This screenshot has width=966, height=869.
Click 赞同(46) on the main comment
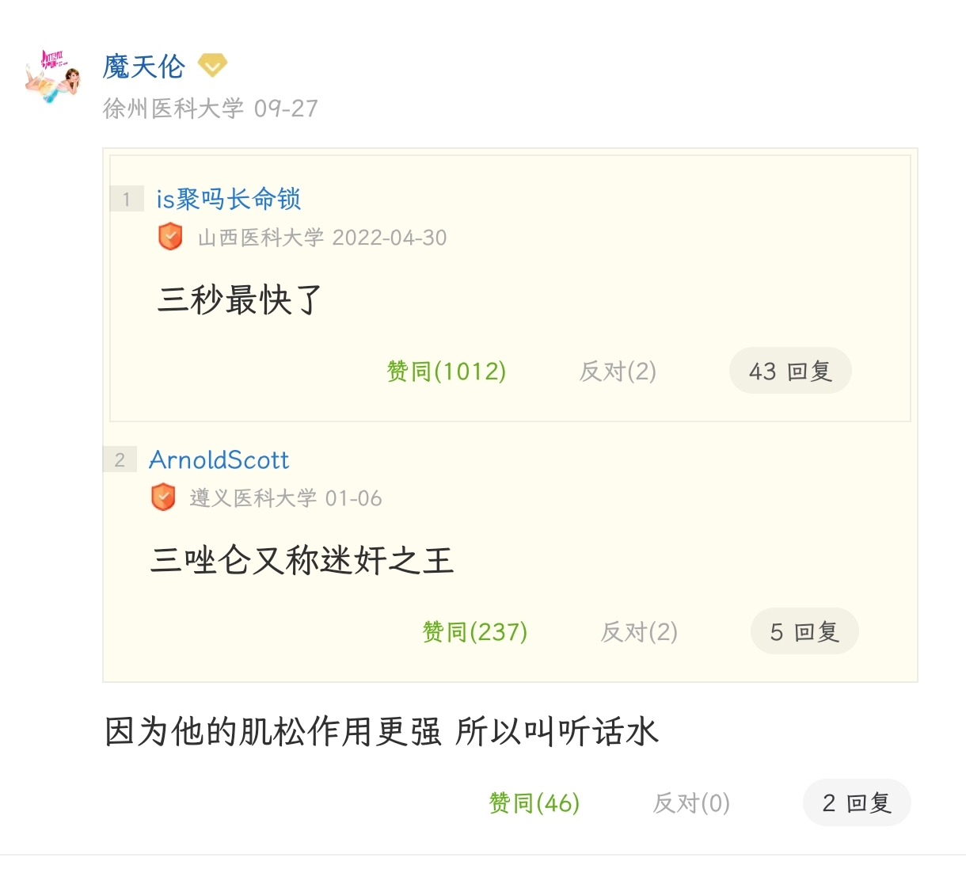click(x=534, y=803)
